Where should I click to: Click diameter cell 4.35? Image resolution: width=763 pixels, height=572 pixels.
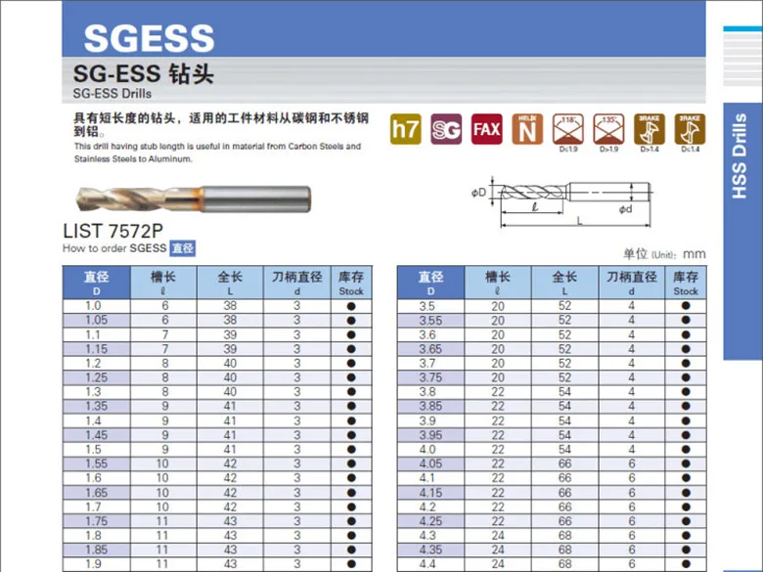(x=430, y=550)
